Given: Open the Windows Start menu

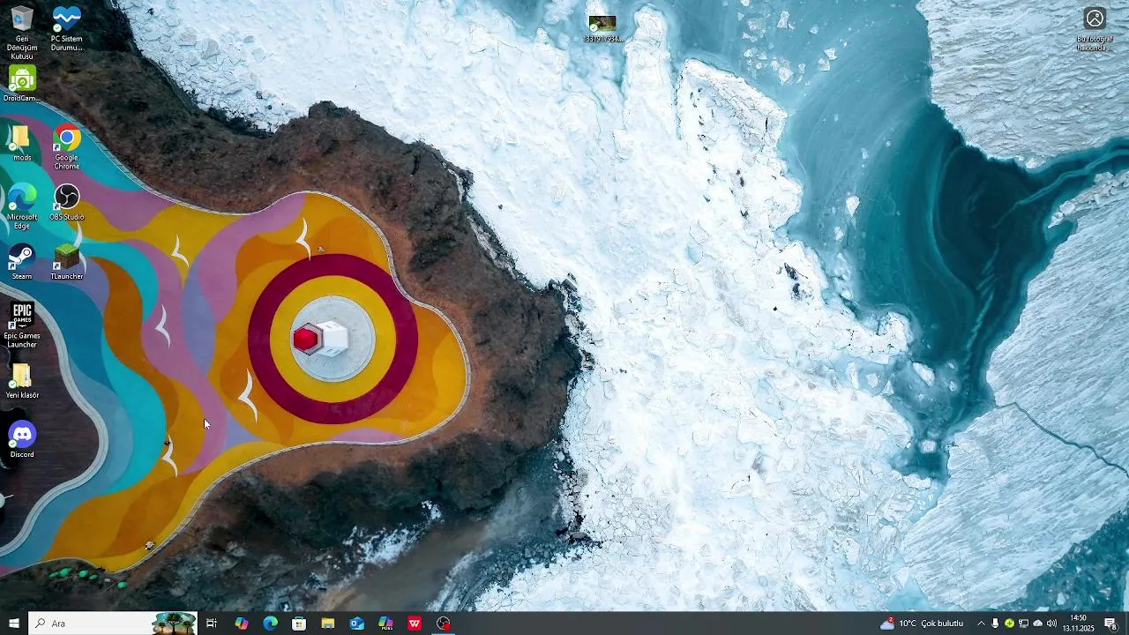Looking at the screenshot, I should pyautogui.click(x=14, y=624).
